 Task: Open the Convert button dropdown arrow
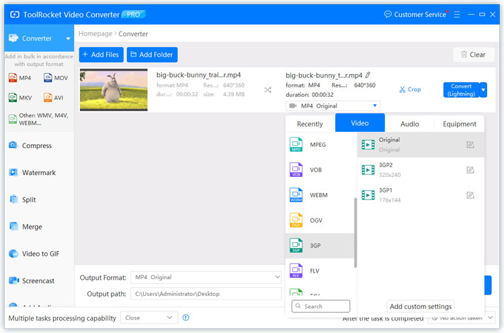pos(483,89)
